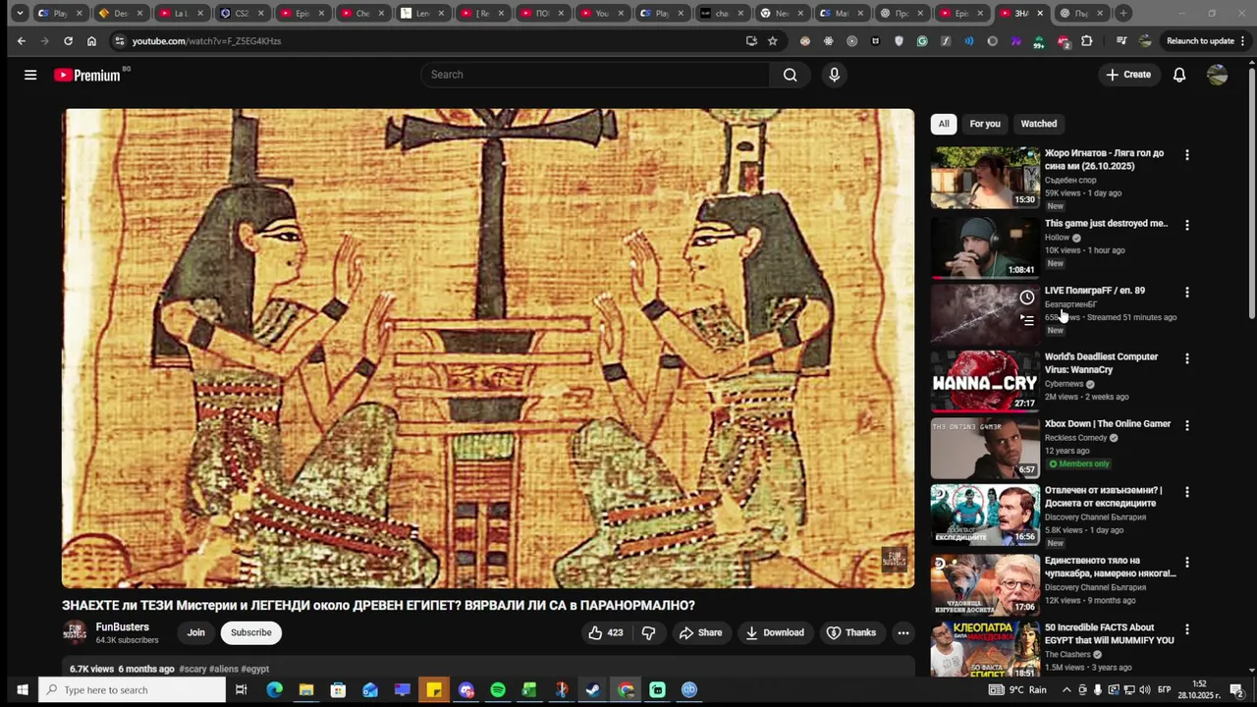Click the #scary hashtag
The height and width of the screenshot is (707, 1257).
[x=192, y=669]
